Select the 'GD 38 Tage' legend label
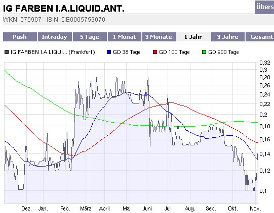Image resolution: width=274 pixels, height=213 pixels. click(x=127, y=52)
